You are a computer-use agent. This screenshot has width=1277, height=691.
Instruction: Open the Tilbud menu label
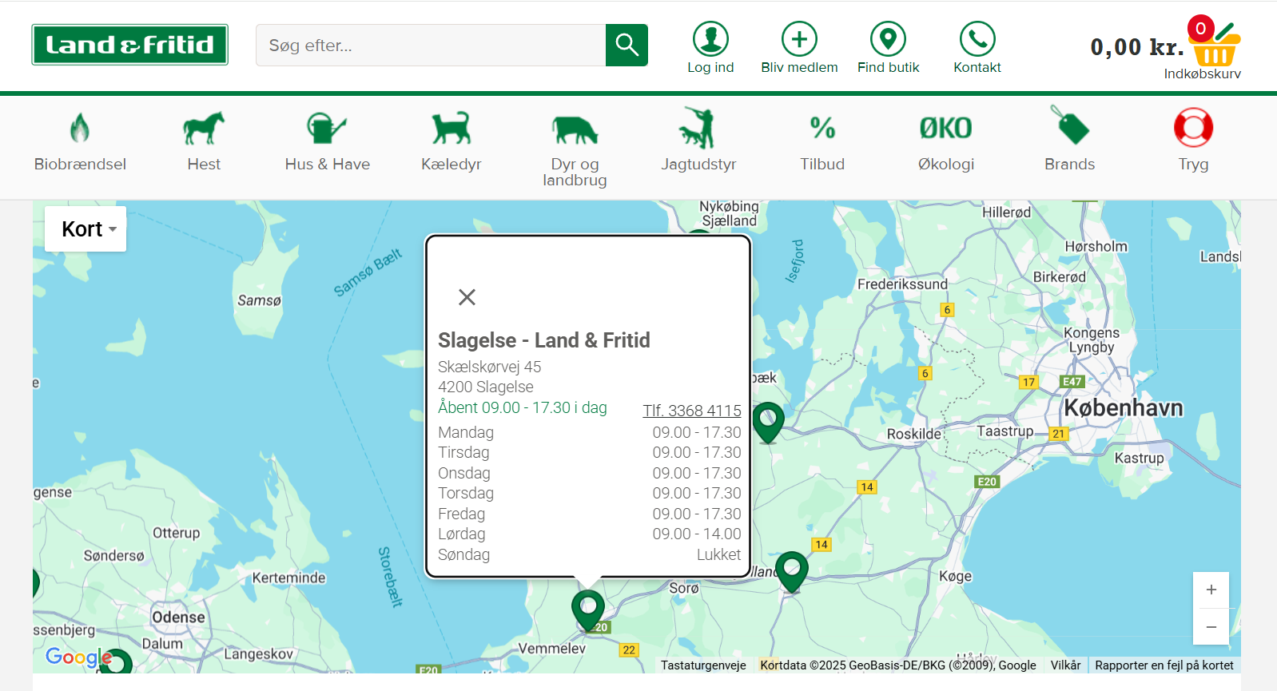822,164
